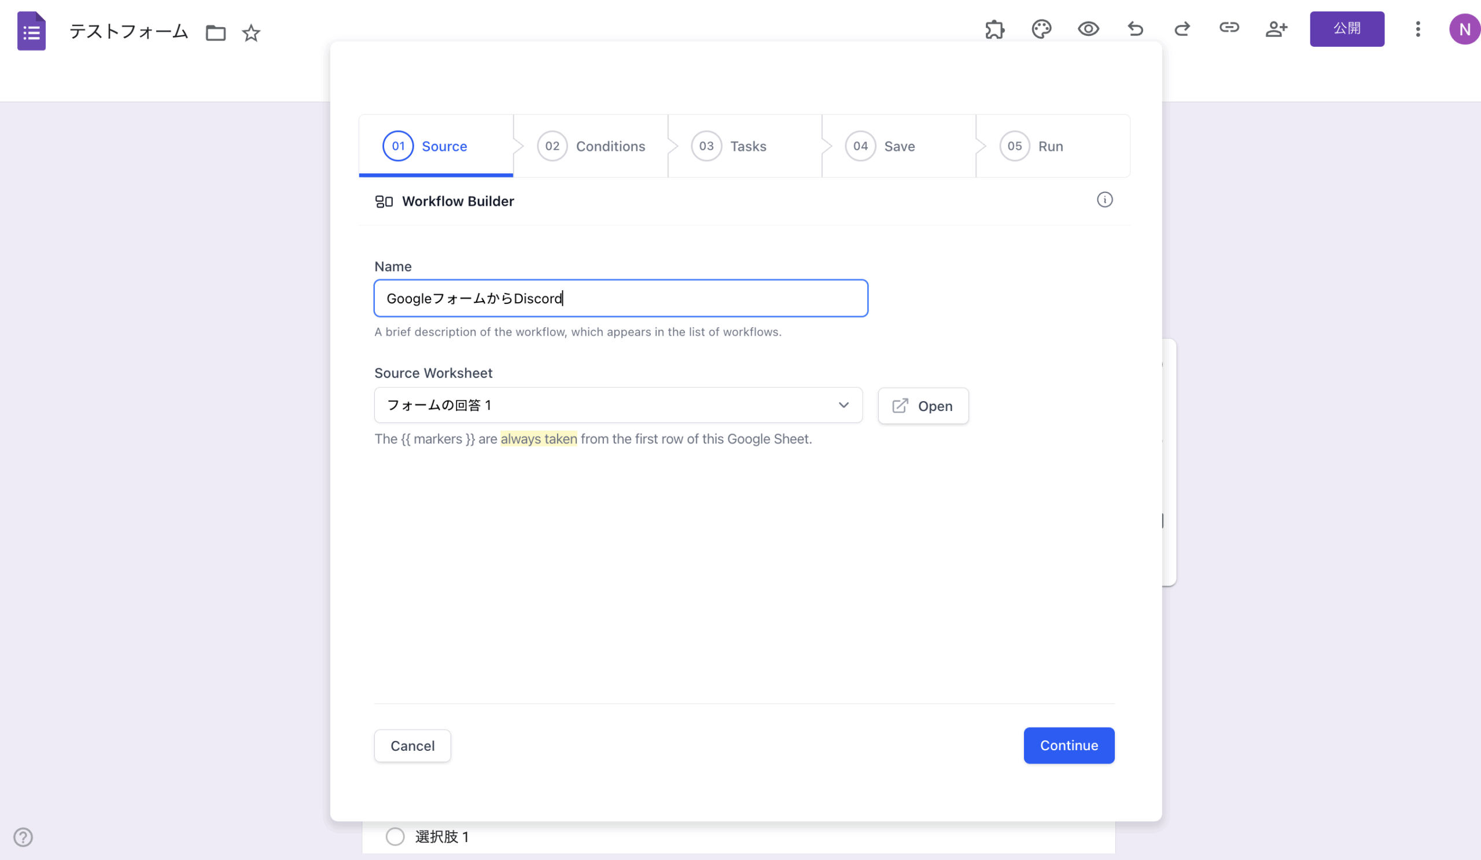Open the add-ons puzzle icon
This screenshot has height=860, width=1481.
coord(994,29)
